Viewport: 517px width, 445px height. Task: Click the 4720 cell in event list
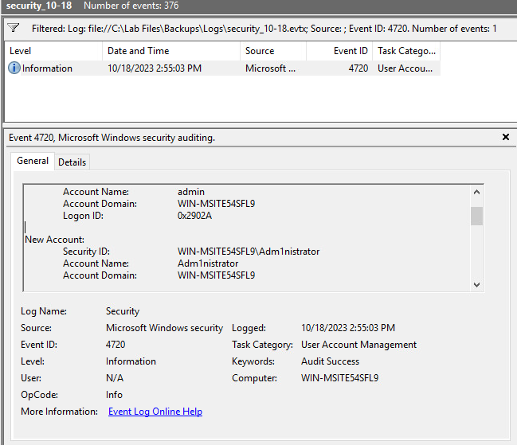[x=358, y=68]
